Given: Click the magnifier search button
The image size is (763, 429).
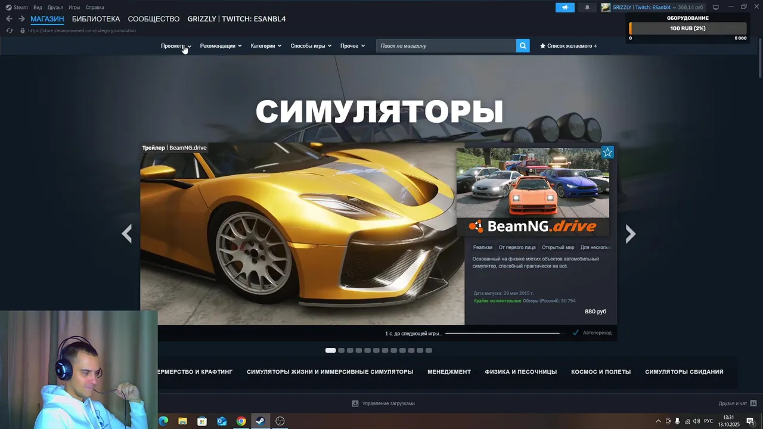Looking at the screenshot, I should click(523, 45).
